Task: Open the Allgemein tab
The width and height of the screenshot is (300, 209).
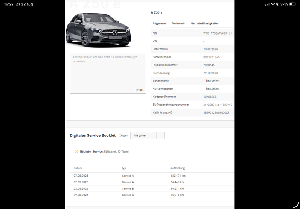Action: 159,23
